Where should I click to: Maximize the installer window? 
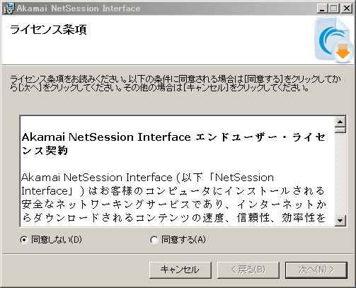pos(334,8)
